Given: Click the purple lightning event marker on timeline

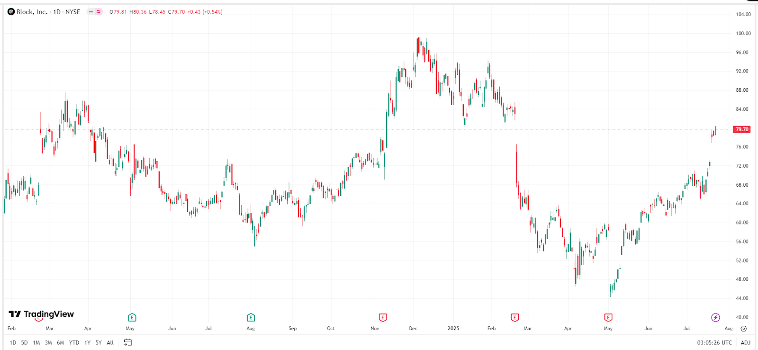Looking at the screenshot, I should [x=714, y=318].
